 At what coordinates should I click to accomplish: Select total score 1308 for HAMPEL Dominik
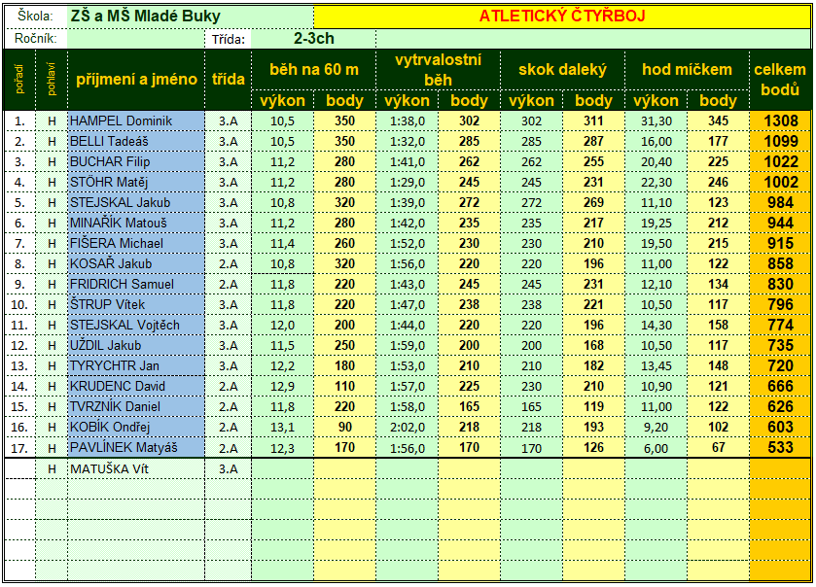tap(780, 121)
